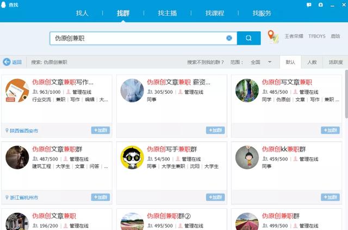
Task: Click the 陕西省西安市 location pin
Action: 7,131
